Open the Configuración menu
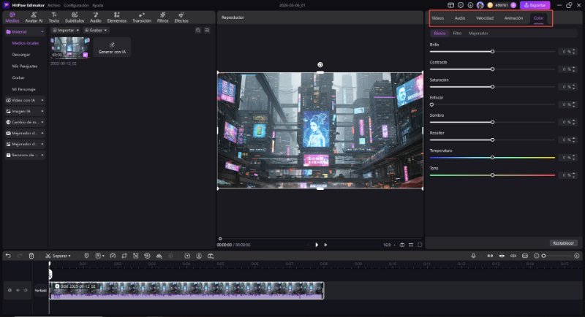This screenshot has height=317, width=585. pos(76,5)
